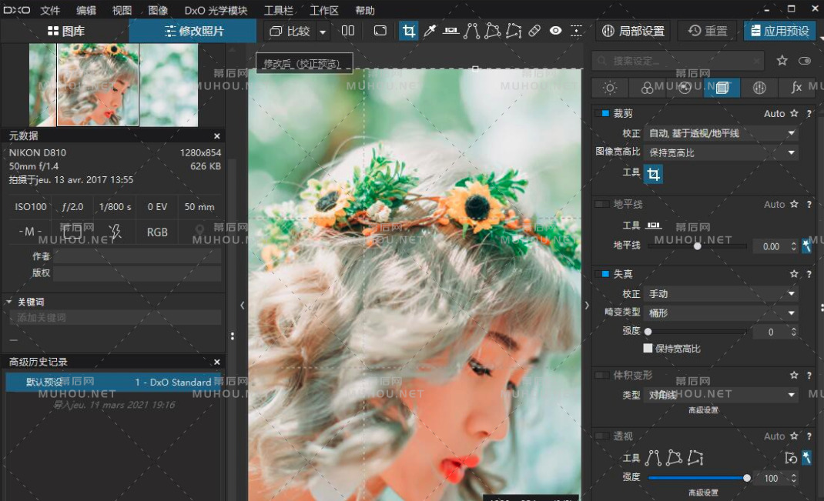Click the horizon tool icon in 地平线 panel
Screen dimensions: 824x501
click(x=653, y=225)
